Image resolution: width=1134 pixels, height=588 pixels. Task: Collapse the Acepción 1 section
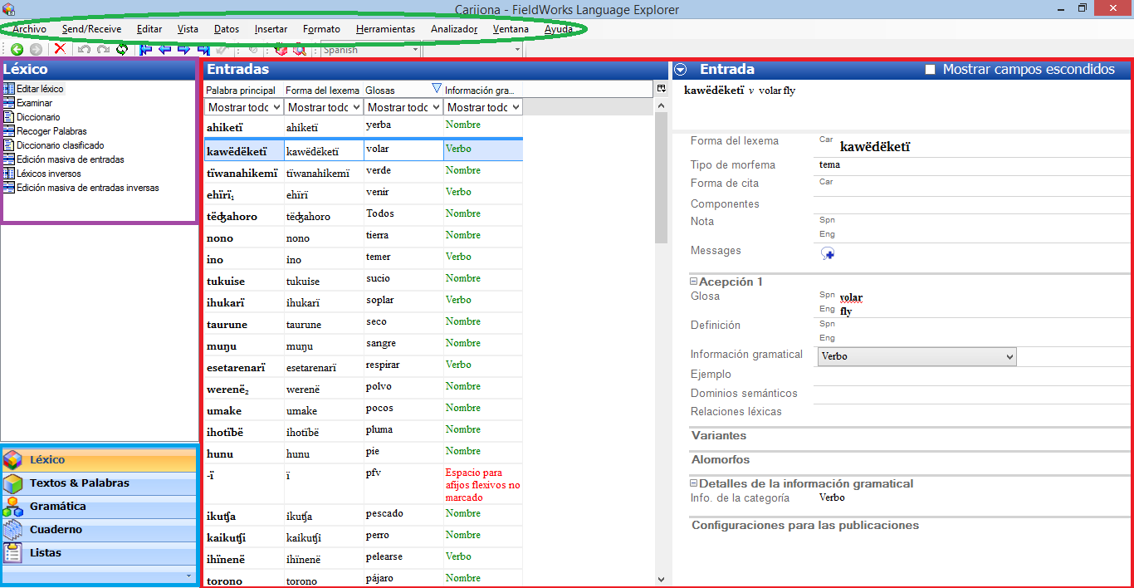pos(694,282)
